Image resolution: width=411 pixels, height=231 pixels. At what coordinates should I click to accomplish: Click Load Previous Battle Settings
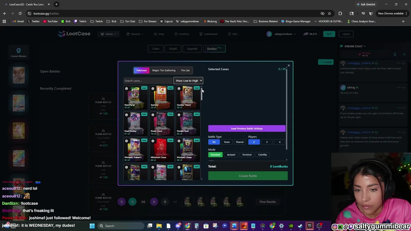coord(247,128)
